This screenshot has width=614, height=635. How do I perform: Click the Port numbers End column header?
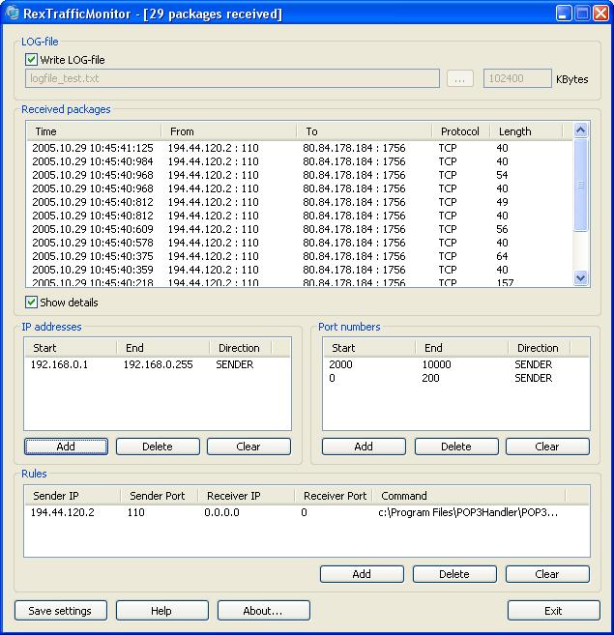pyautogui.click(x=461, y=348)
